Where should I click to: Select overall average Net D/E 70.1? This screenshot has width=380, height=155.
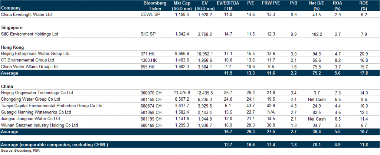coord(317,145)
